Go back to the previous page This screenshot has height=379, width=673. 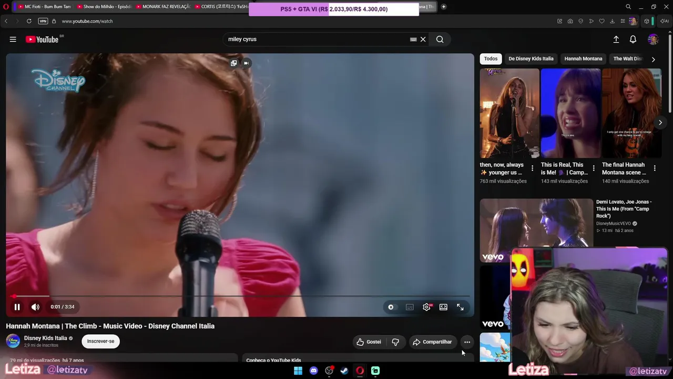[x=6, y=21]
